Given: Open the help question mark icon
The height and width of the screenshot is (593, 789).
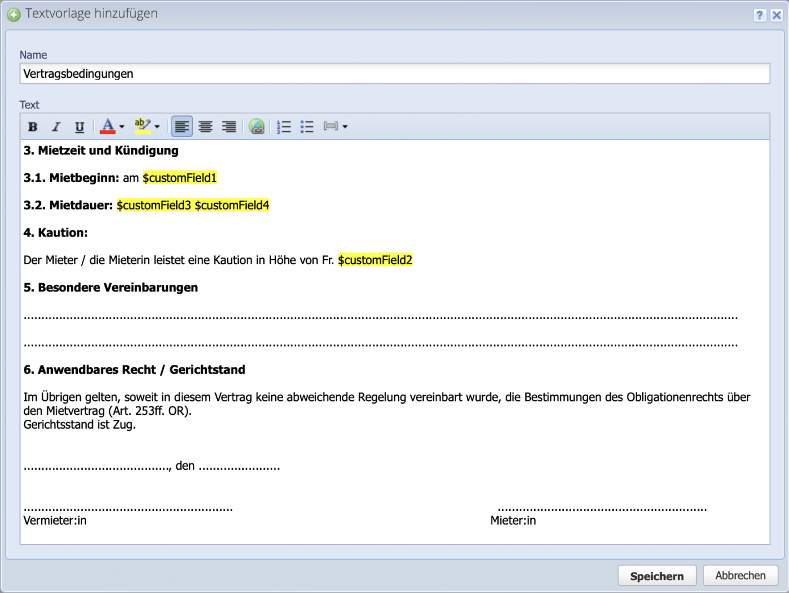Looking at the screenshot, I should pos(760,15).
